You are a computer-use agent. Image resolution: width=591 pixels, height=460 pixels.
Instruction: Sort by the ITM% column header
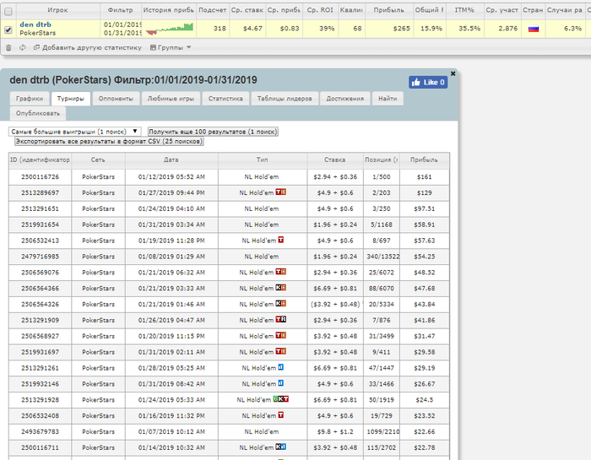click(464, 10)
